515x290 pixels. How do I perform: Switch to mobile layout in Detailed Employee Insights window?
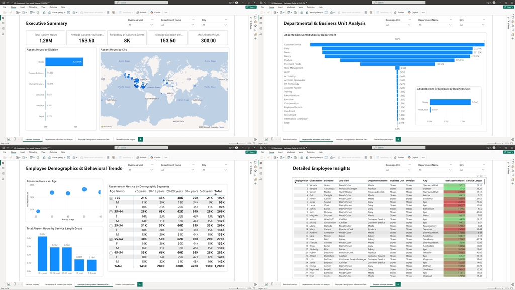coord(272,284)
